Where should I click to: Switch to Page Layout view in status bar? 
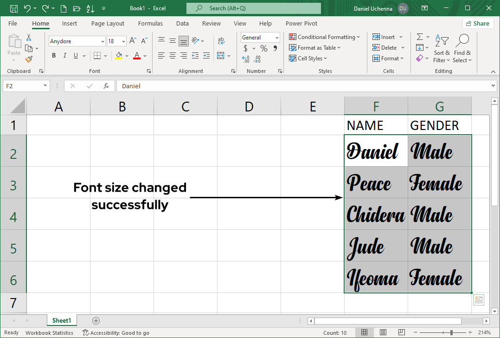(x=383, y=332)
